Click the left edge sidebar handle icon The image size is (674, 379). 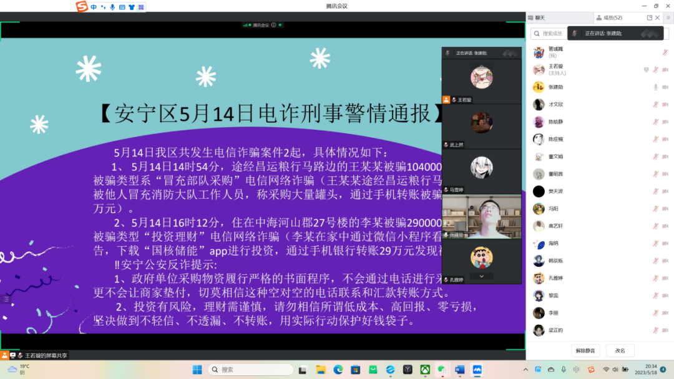(6, 299)
